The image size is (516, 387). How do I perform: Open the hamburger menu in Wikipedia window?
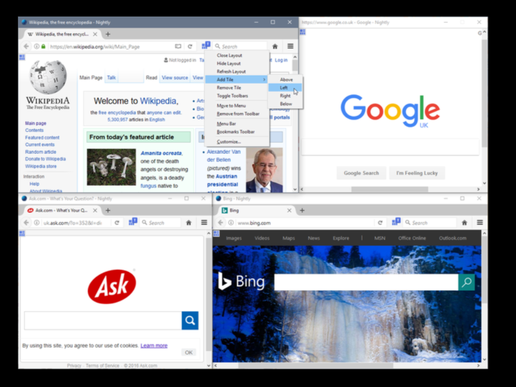(x=290, y=46)
